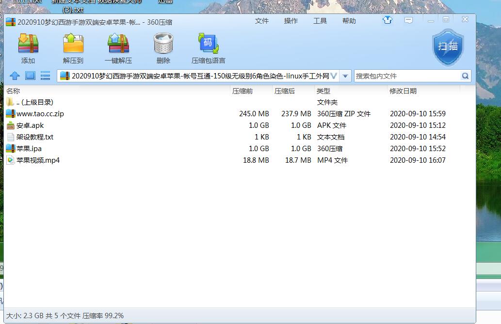Click the 删除 (Delete) trash icon
The image size is (501, 324).
[163, 44]
